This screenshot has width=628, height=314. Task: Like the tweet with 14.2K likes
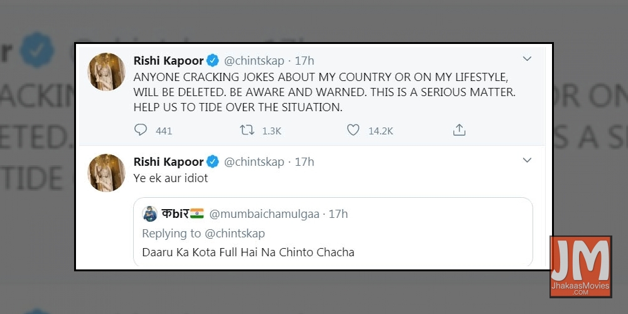tap(354, 130)
